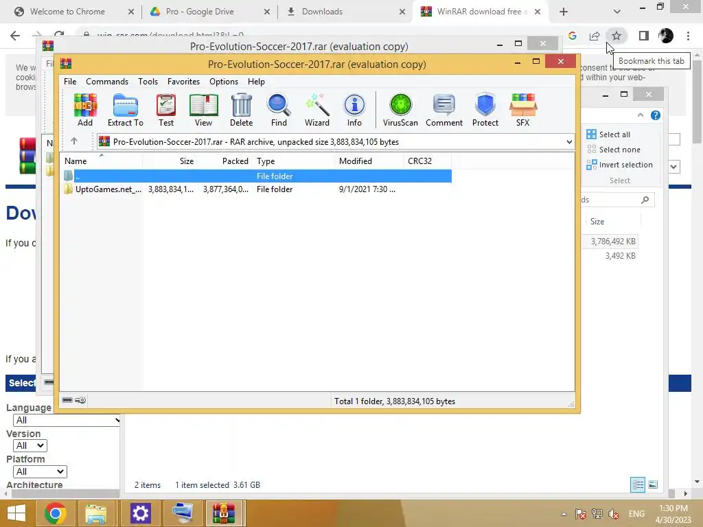This screenshot has width=703, height=527.
Task: Select the UptoGames.net_ folder row
Action: [x=256, y=189]
